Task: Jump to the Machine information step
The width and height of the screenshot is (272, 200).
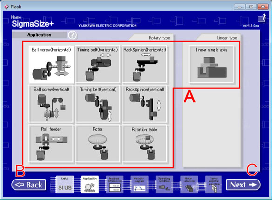Action: point(115,185)
